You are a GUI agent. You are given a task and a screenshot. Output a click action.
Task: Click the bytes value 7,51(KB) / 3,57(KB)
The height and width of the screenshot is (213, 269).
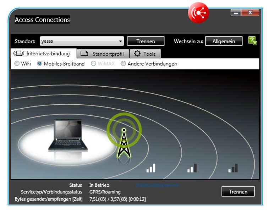coord(108,199)
